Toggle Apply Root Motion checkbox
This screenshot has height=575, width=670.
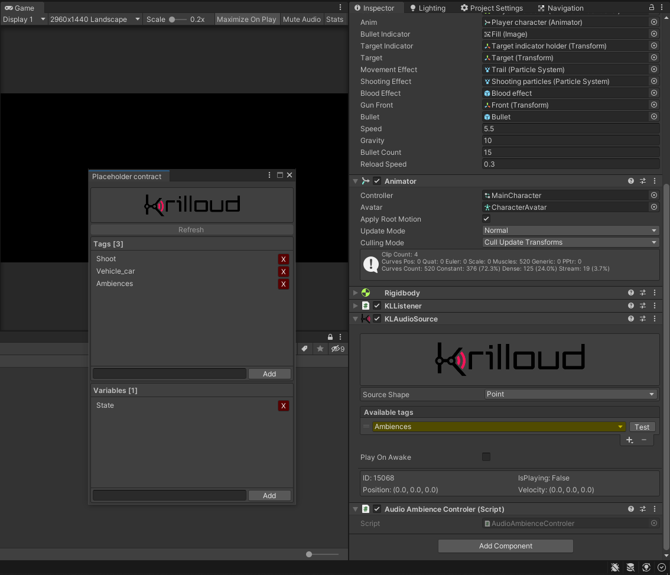click(x=486, y=219)
